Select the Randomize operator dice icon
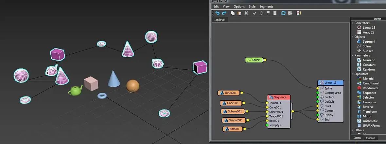The width and height of the screenshot is (386, 144). [359, 88]
